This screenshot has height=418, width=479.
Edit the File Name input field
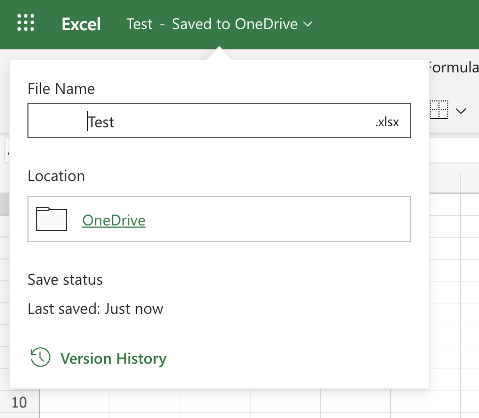tap(219, 121)
